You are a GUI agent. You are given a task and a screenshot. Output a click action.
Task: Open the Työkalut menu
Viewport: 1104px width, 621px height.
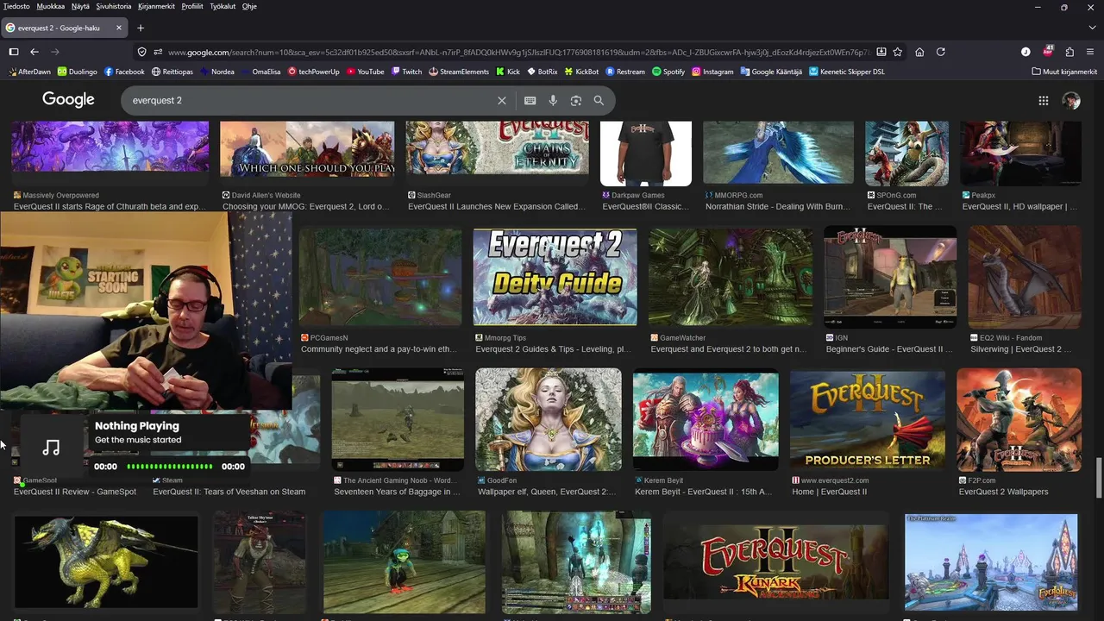[223, 6]
